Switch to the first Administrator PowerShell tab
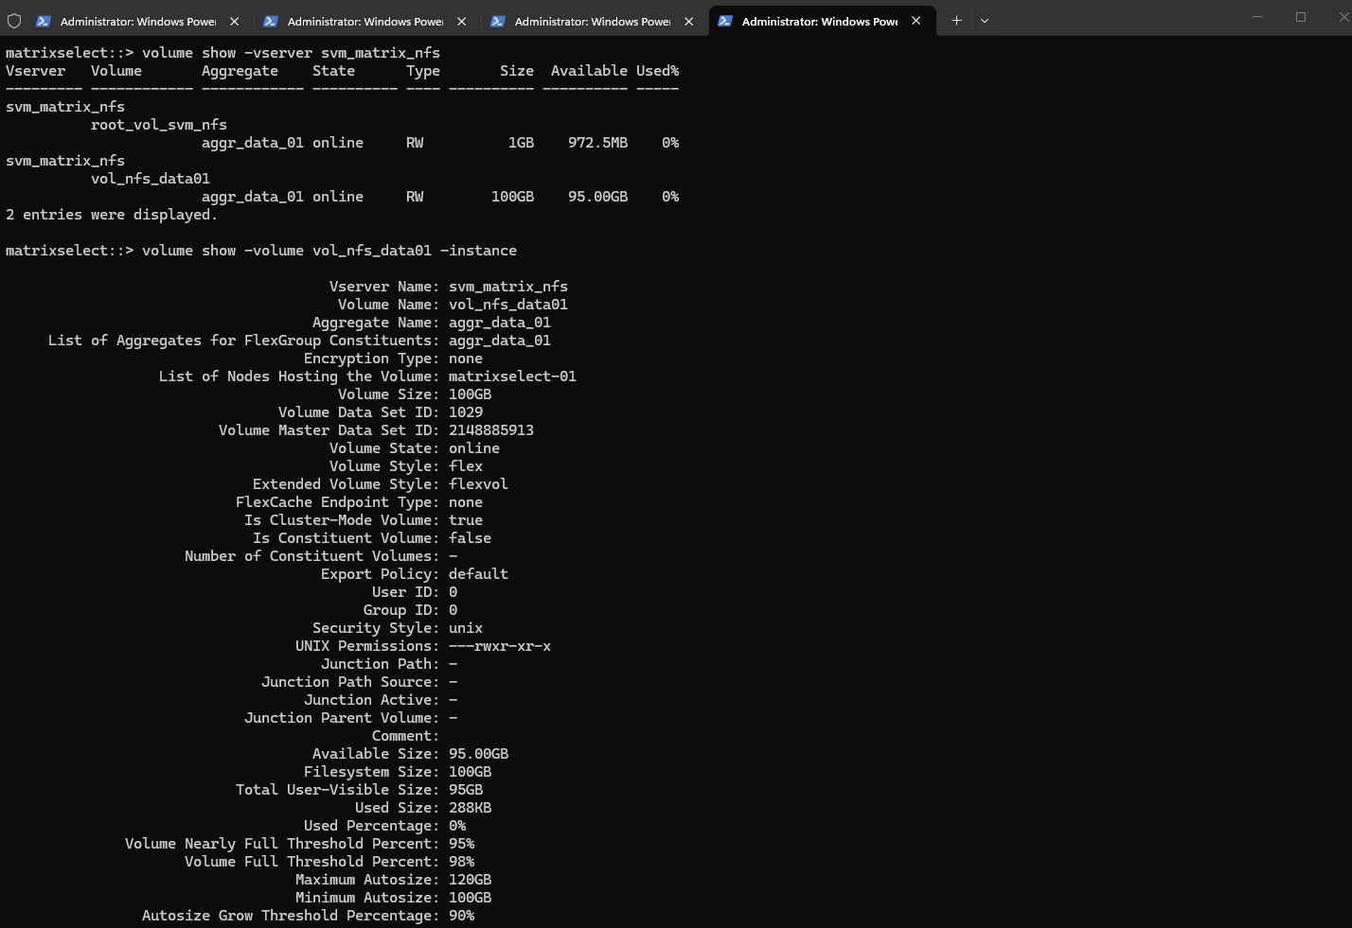 tap(137, 21)
